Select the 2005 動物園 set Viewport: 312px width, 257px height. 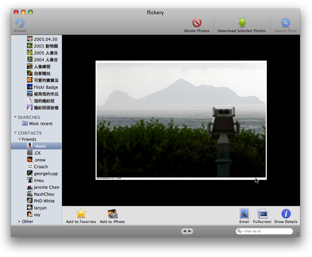(36, 46)
